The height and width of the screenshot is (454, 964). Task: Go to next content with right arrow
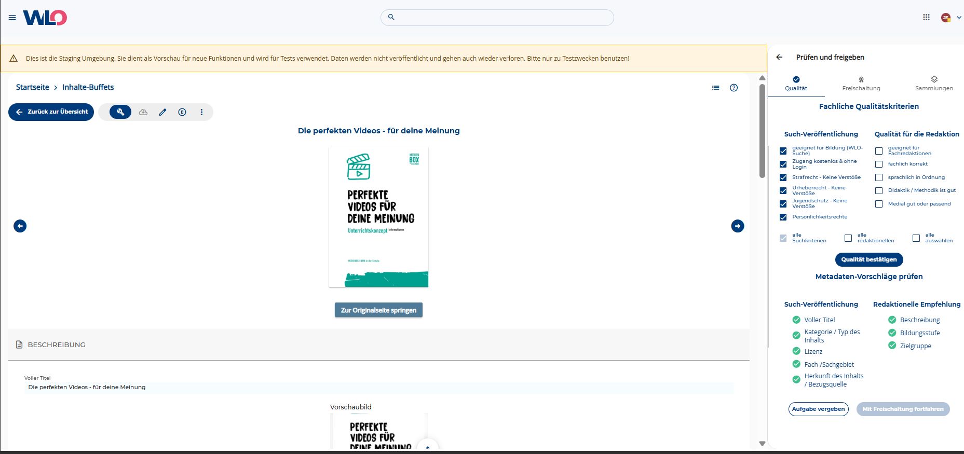pyautogui.click(x=737, y=226)
